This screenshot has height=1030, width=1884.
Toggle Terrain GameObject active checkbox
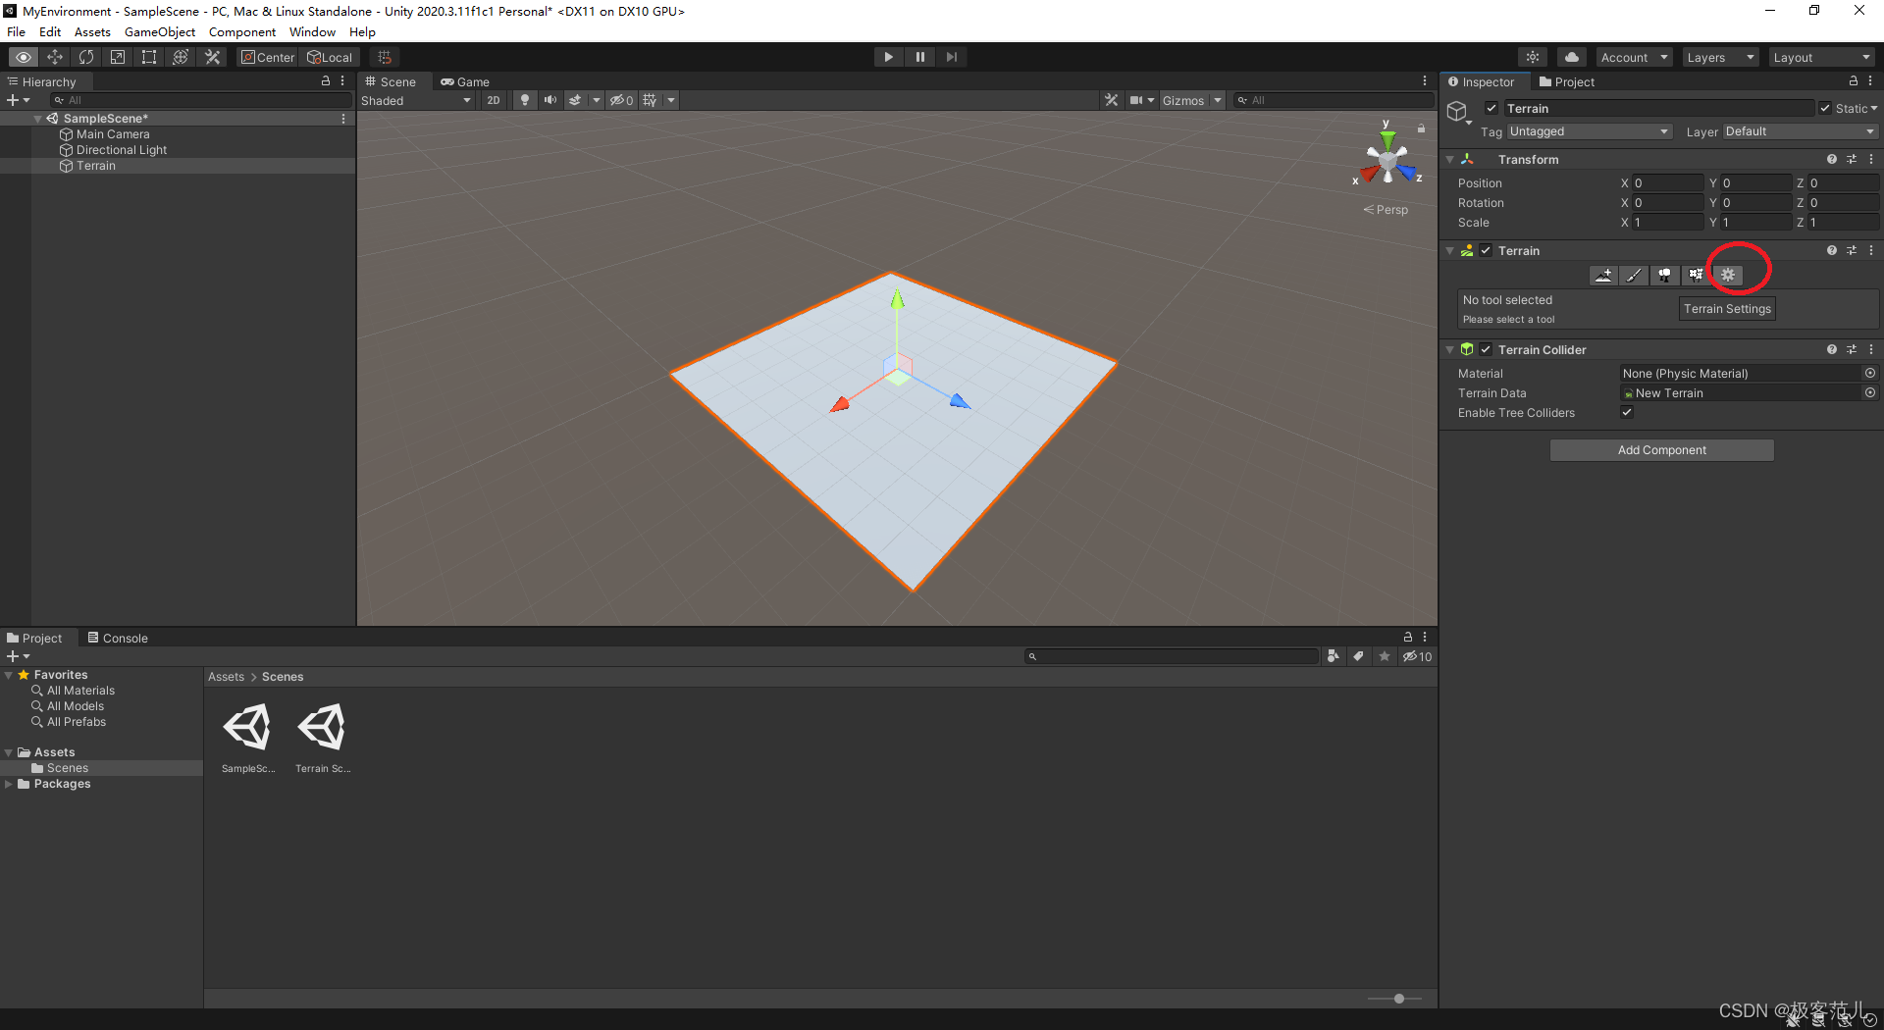pos(1491,108)
